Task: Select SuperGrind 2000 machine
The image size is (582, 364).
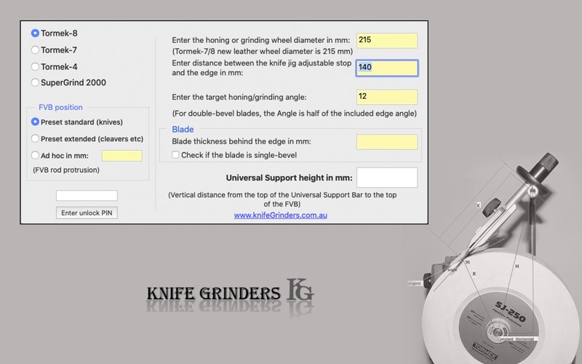Action: tap(35, 82)
